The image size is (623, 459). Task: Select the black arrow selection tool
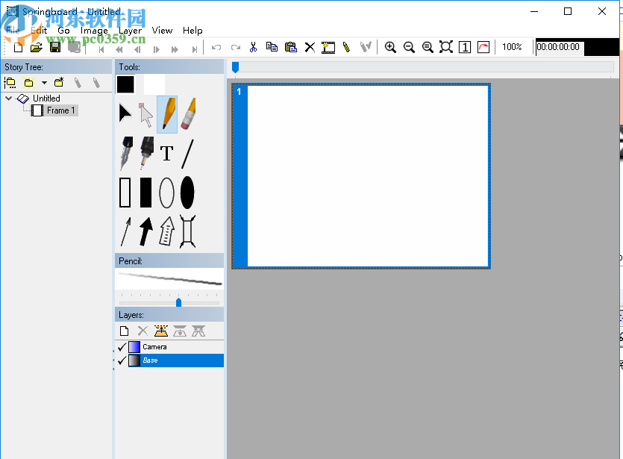coord(125,114)
